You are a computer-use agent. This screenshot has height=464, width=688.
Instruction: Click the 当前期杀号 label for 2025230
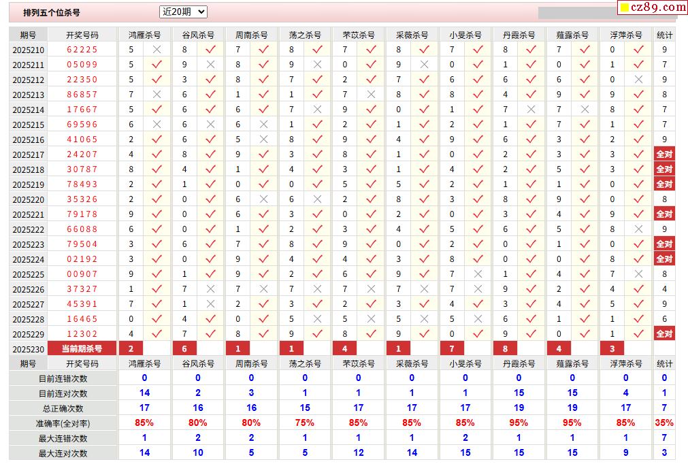tap(82, 348)
